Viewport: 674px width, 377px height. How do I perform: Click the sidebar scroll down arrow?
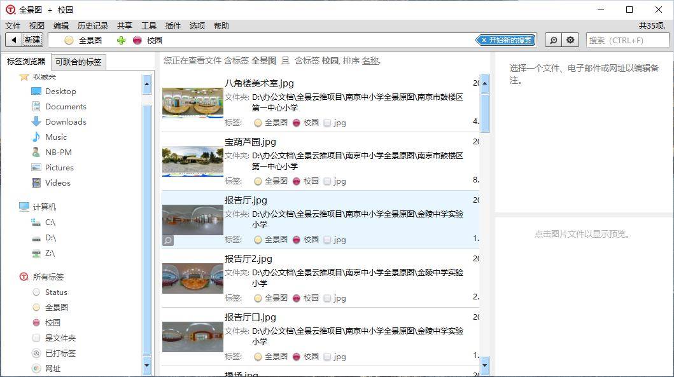[147, 366]
